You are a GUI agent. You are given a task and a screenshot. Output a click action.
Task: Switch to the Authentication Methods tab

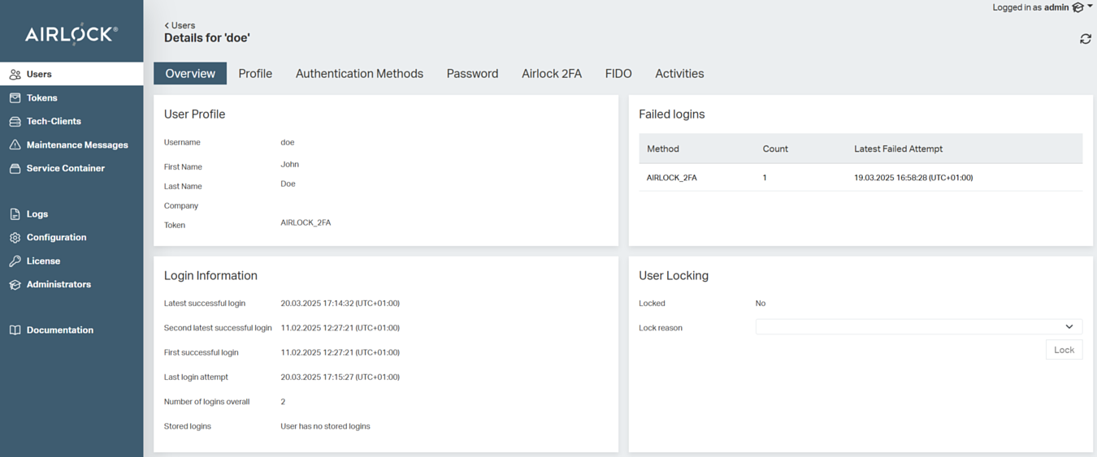tap(359, 74)
